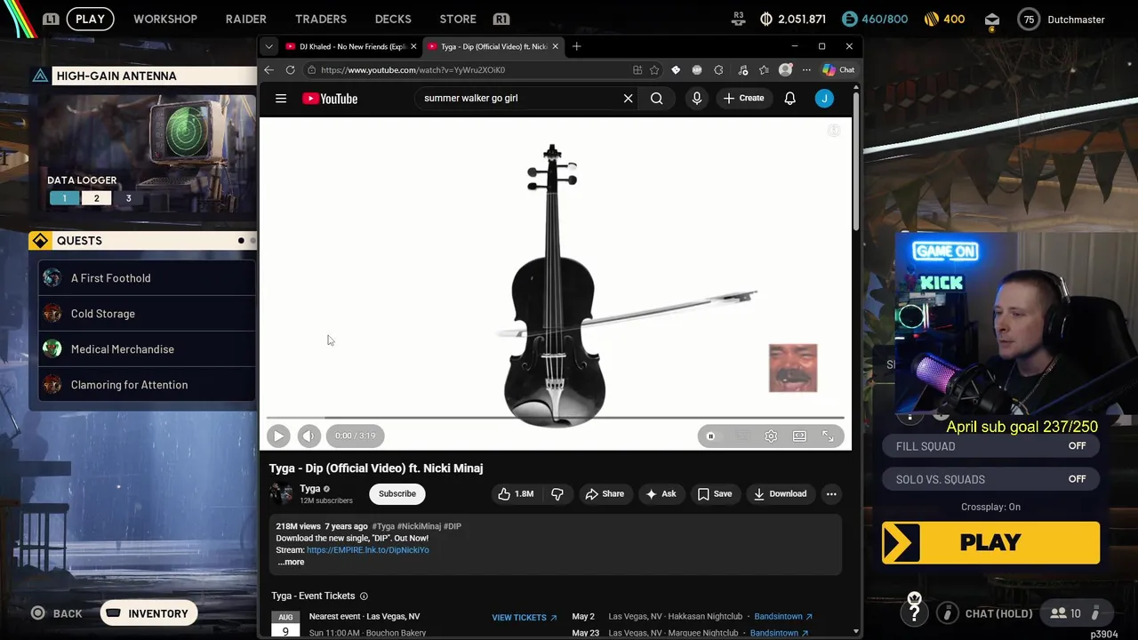1138x640 pixels.
Task: Start voice search with microphone
Action: point(697,99)
